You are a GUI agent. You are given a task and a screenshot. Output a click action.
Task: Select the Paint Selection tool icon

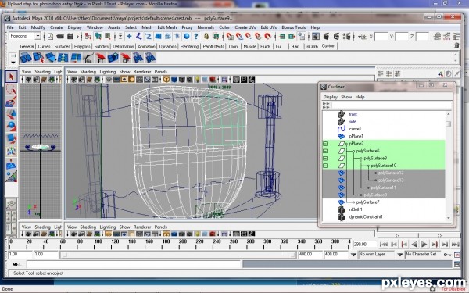(x=12, y=102)
